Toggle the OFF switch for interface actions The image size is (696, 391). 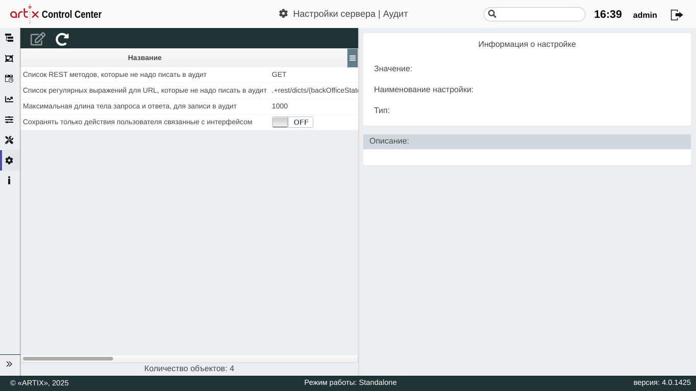[292, 122]
